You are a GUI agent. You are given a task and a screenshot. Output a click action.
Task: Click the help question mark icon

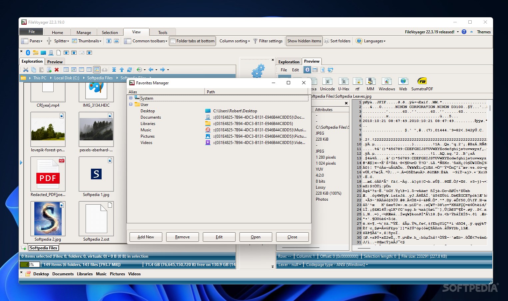point(464,32)
